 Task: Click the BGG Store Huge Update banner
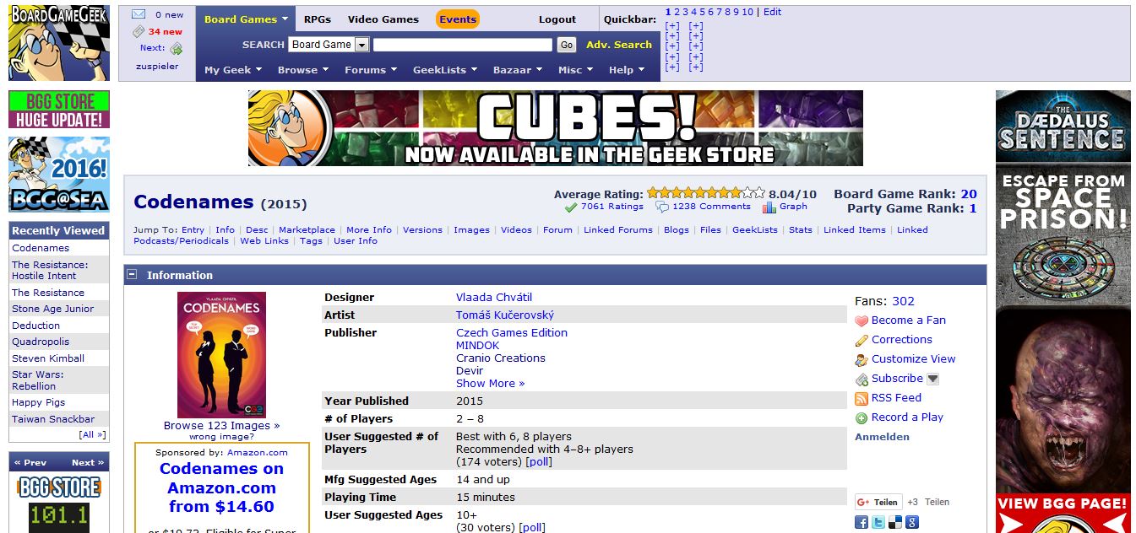(x=59, y=110)
